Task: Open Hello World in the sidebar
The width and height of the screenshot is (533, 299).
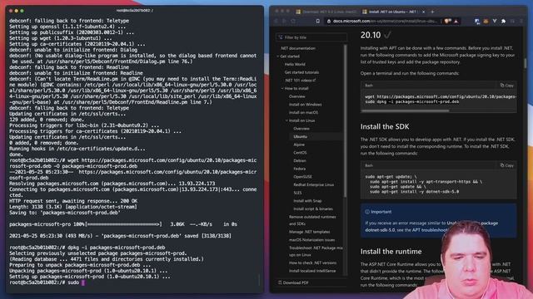Action: tap(295, 65)
